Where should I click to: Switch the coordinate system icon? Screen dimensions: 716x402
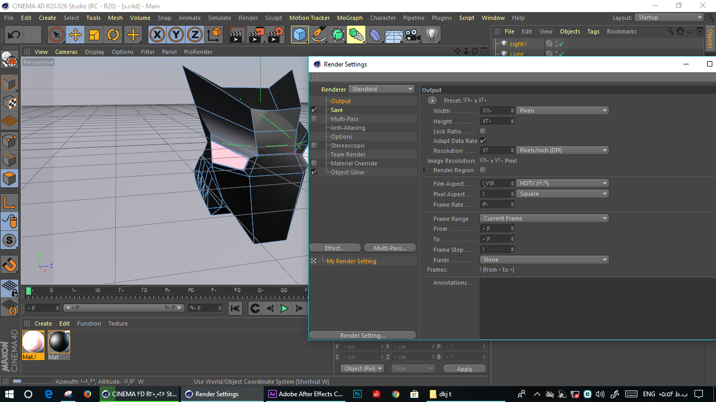[214, 35]
